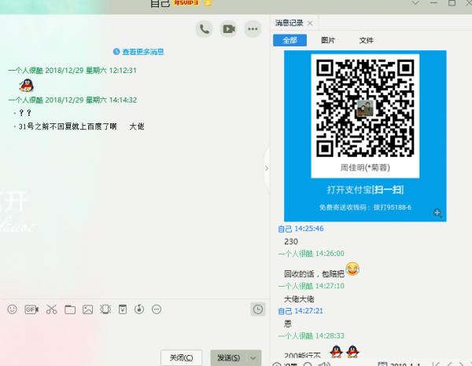472x366 pixels.
Task: Click the 打开支付宝[扫一扫] caption
Action: 365,189
